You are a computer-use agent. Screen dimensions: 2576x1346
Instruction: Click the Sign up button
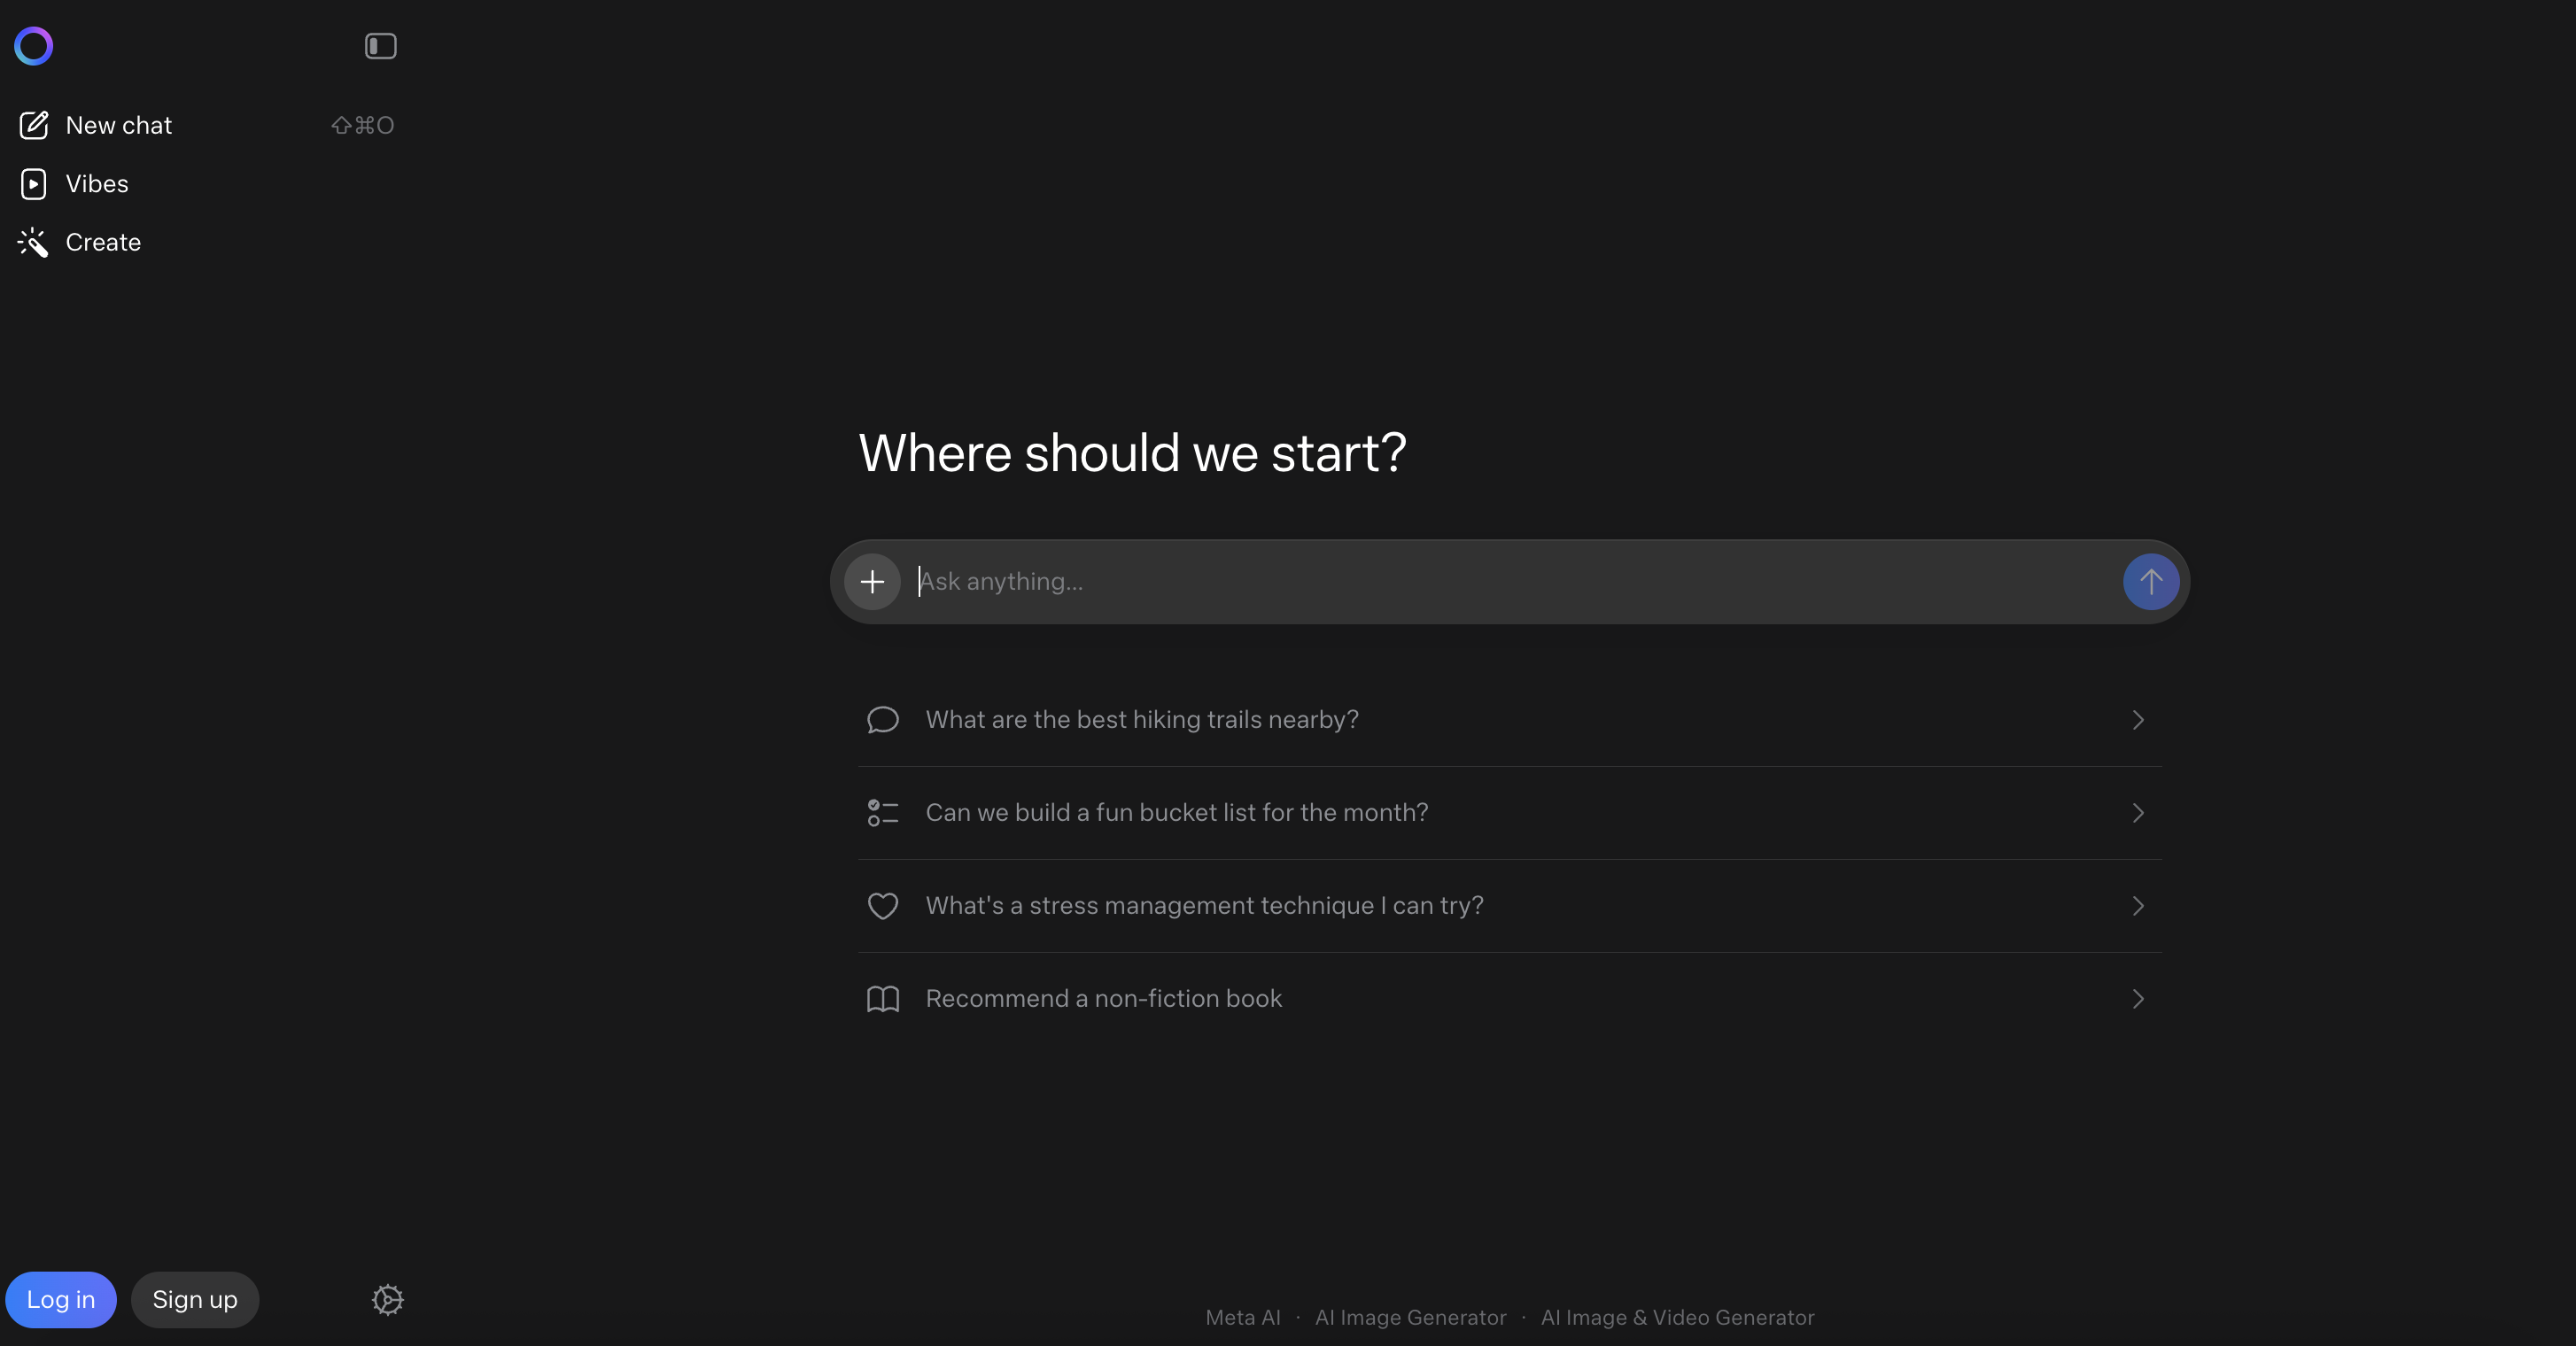click(x=194, y=1300)
